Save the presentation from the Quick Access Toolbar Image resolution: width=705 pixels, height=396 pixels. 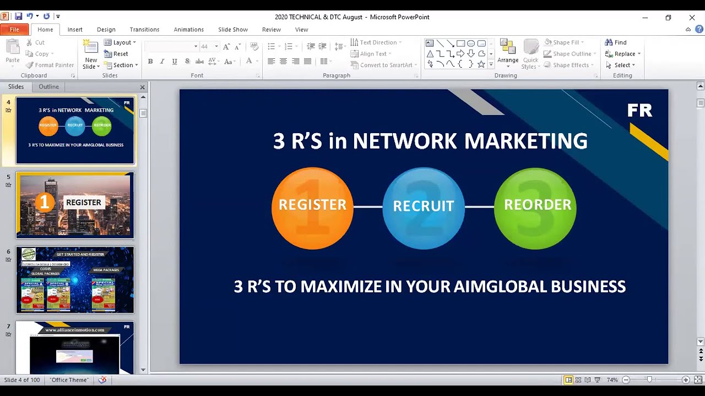18,16
